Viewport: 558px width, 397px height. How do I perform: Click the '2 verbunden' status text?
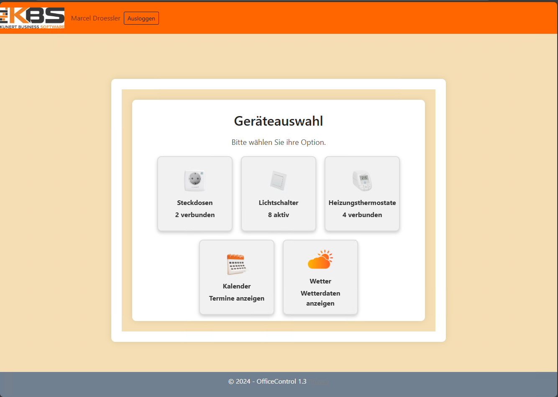point(195,215)
